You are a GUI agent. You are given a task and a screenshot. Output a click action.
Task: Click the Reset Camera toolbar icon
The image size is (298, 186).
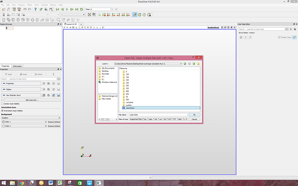(90, 14)
